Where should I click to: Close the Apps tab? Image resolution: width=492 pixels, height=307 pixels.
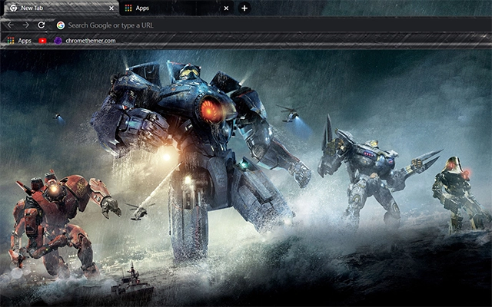pyautogui.click(x=226, y=8)
